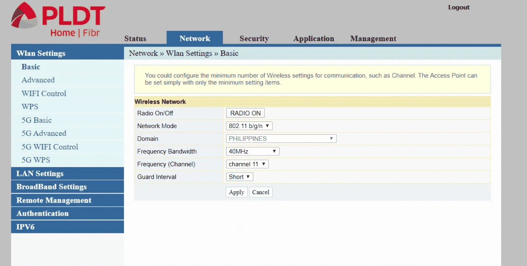Open the Application tab
Screen dimensions: 527x266
(314, 38)
